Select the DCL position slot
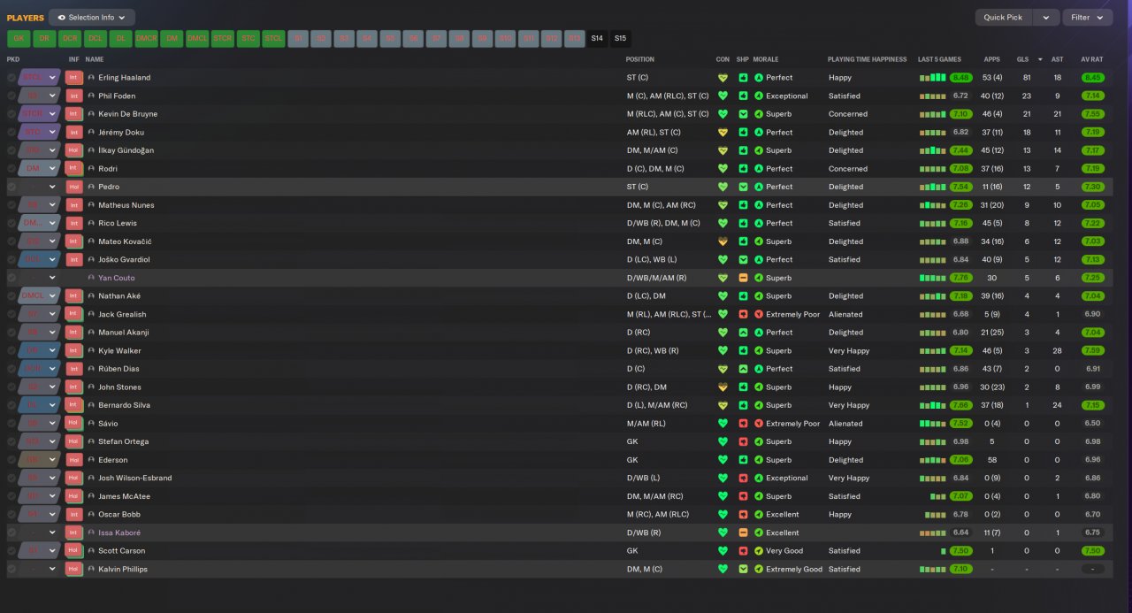Viewport: 1132px width, 613px height. (96, 38)
